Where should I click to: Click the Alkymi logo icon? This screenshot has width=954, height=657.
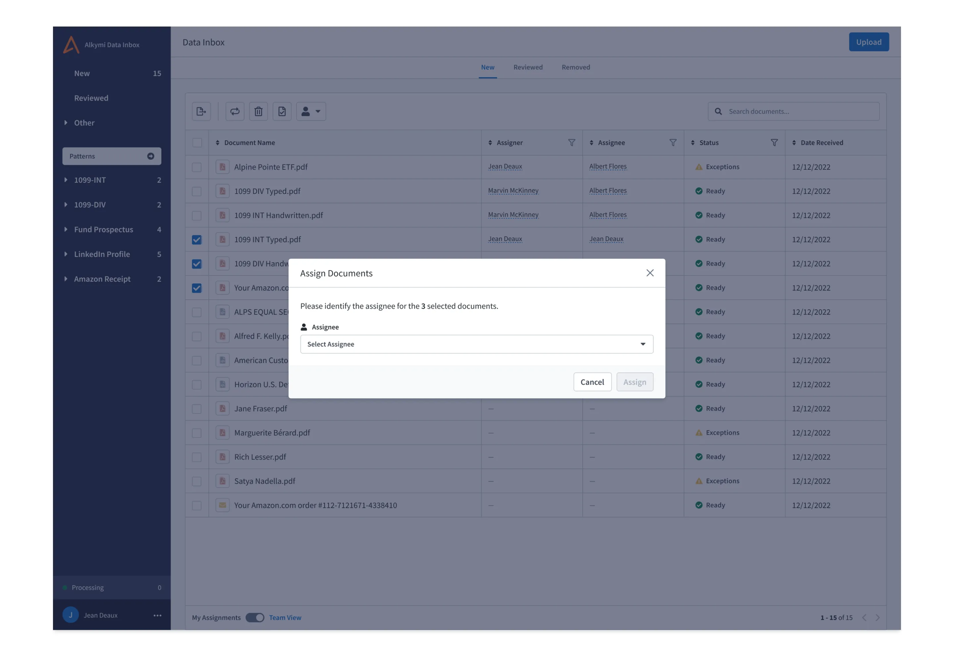[71, 44]
